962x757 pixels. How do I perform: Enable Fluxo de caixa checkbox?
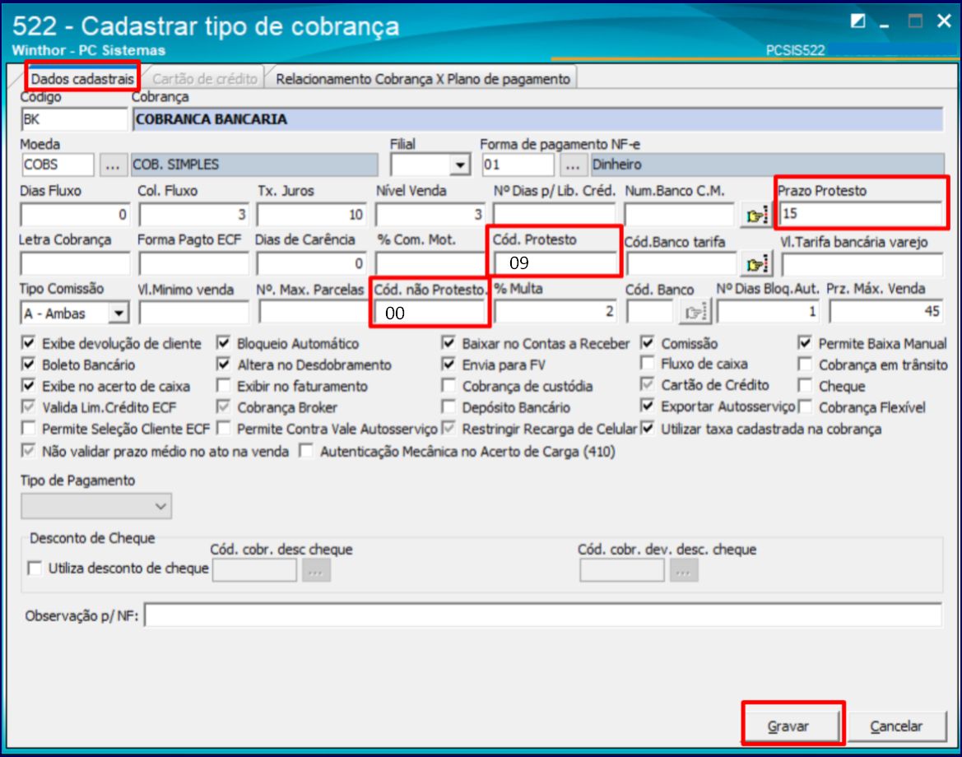[648, 363]
